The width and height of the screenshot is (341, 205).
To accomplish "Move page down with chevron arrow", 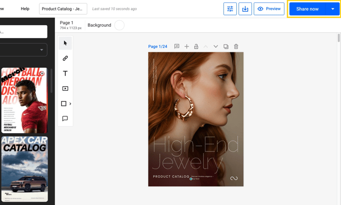I will pos(216,47).
